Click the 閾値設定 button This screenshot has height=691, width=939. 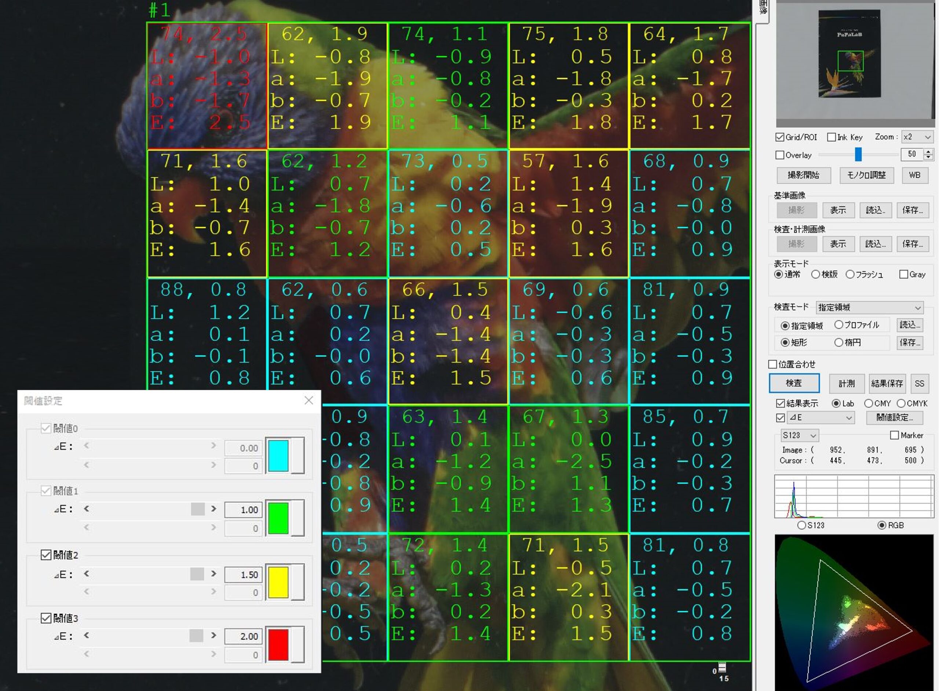pos(894,418)
